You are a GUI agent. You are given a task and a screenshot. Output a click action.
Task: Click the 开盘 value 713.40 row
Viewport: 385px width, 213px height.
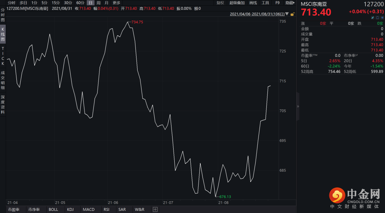click(342, 40)
